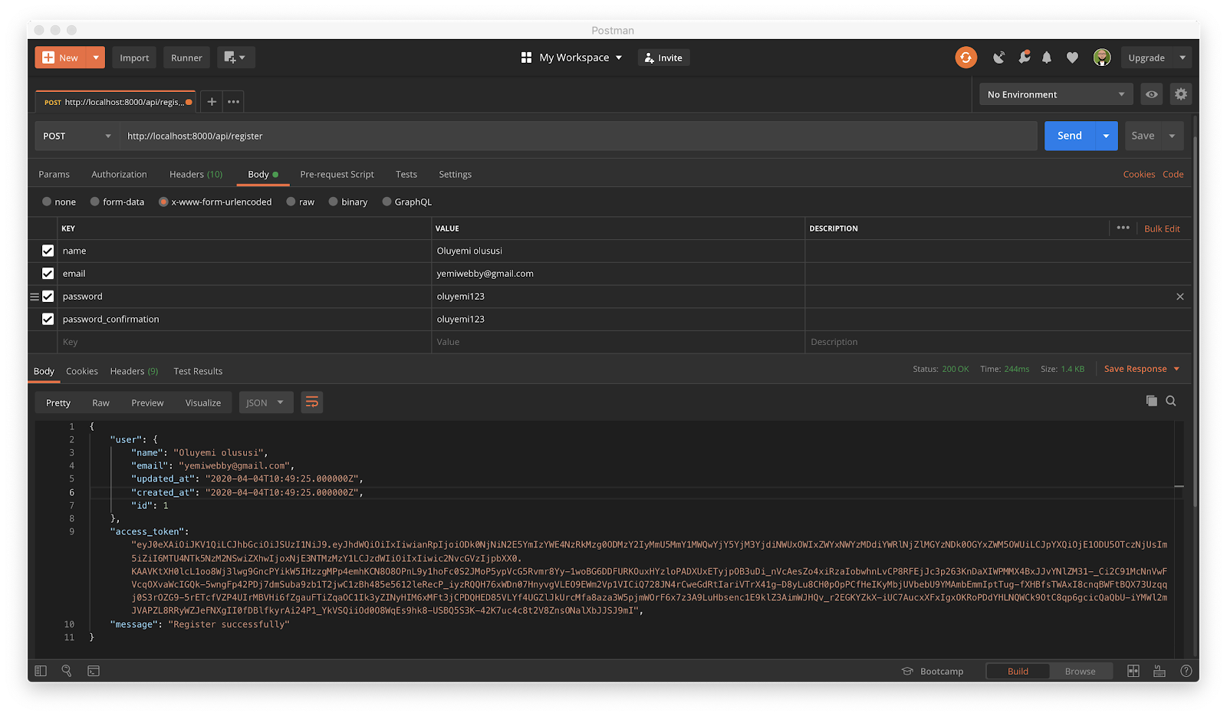This screenshot has height=716, width=1227.
Task: Uncheck the email parameter checkbox
Action: [x=48, y=274]
